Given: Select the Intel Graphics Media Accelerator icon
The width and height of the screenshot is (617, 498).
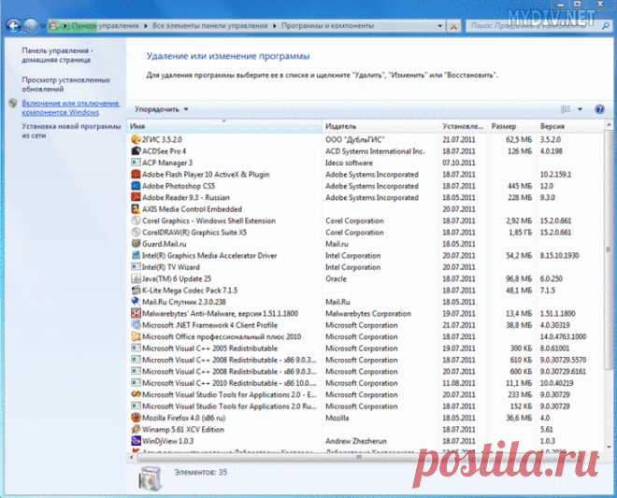Looking at the screenshot, I should [x=136, y=255].
